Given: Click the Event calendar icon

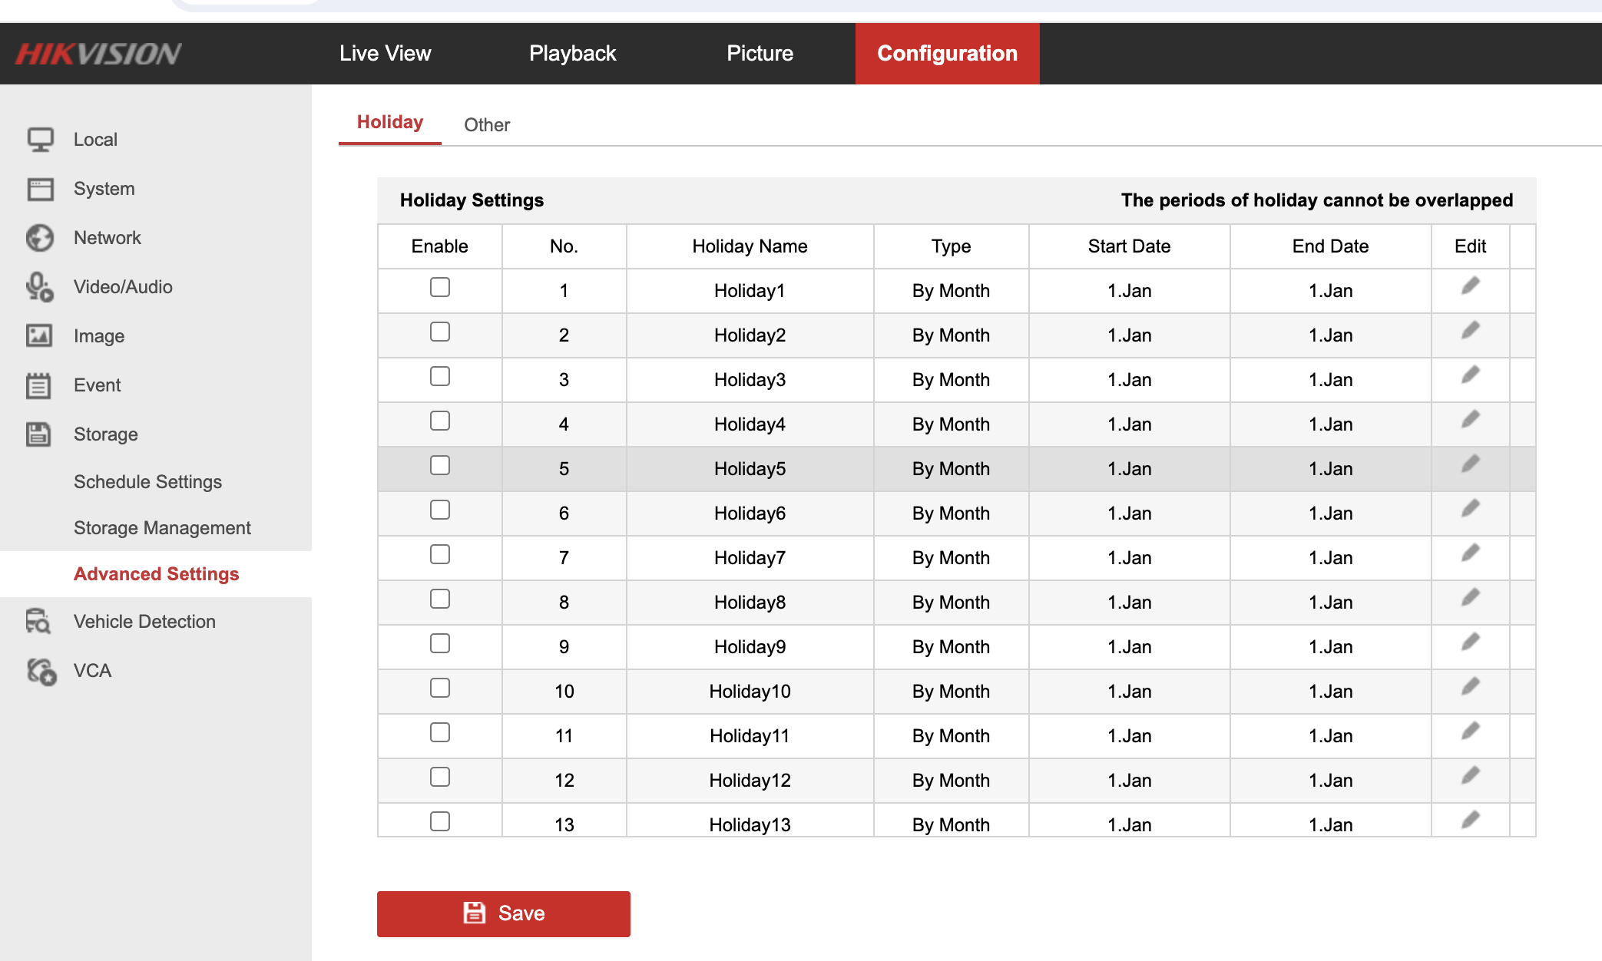Looking at the screenshot, I should pyautogui.click(x=40, y=385).
